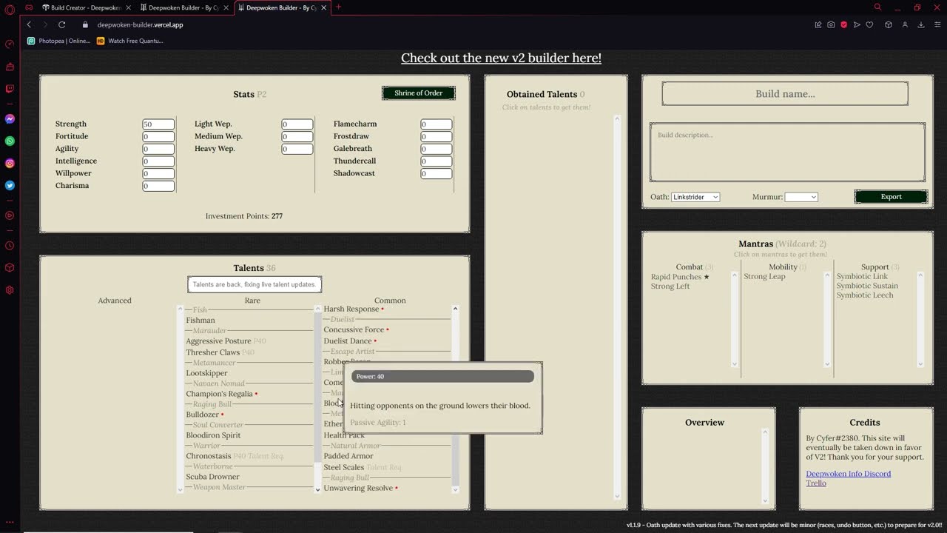
Task: Select the Bulldozer talent
Action: (202, 415)
